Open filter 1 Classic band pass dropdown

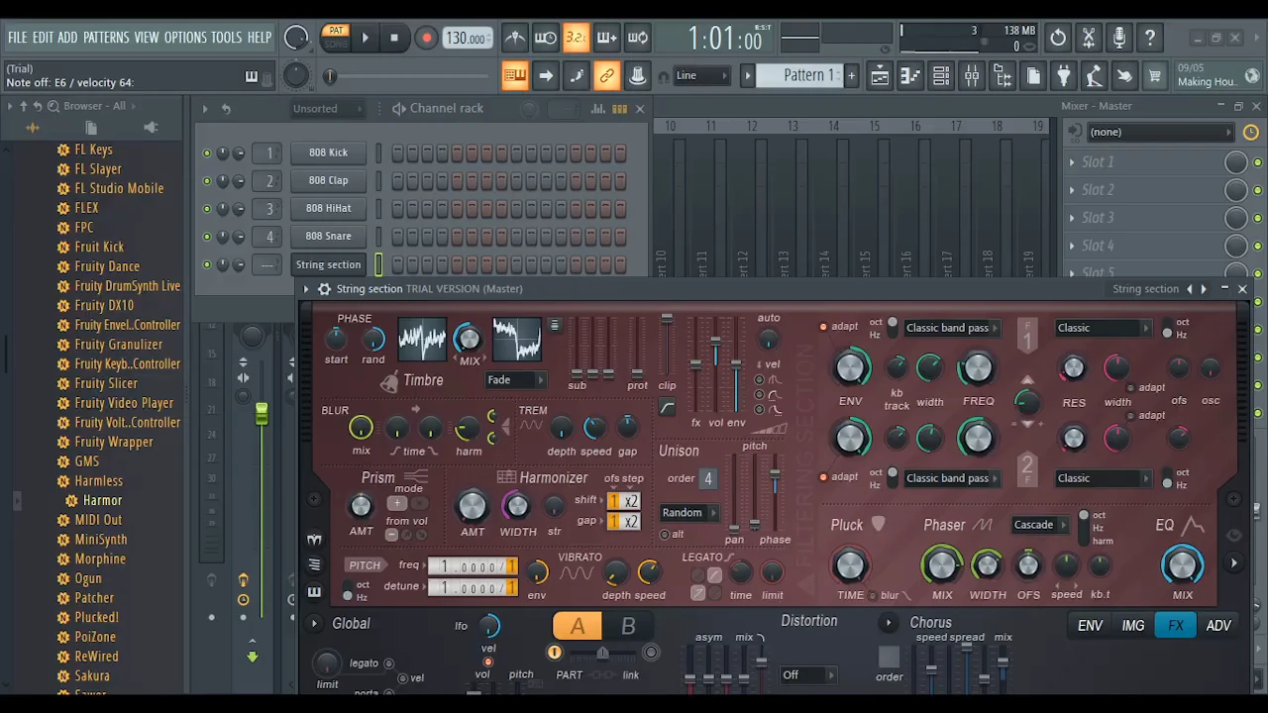(x=952, y=328)
